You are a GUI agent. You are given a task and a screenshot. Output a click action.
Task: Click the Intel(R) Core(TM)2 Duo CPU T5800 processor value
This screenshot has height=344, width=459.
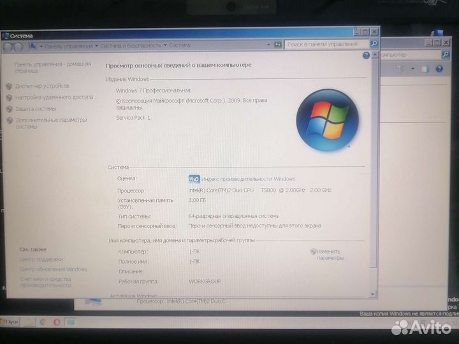[259, 190]
